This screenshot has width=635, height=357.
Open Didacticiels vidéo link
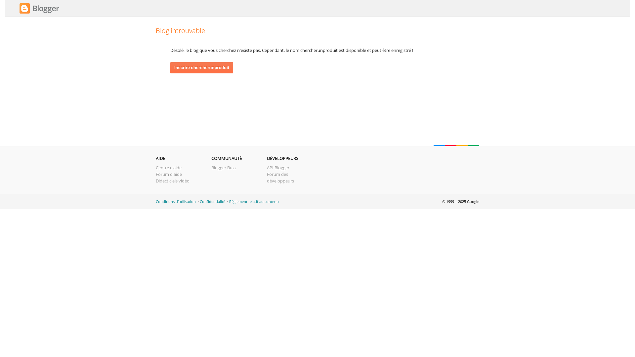click(172, 181)
